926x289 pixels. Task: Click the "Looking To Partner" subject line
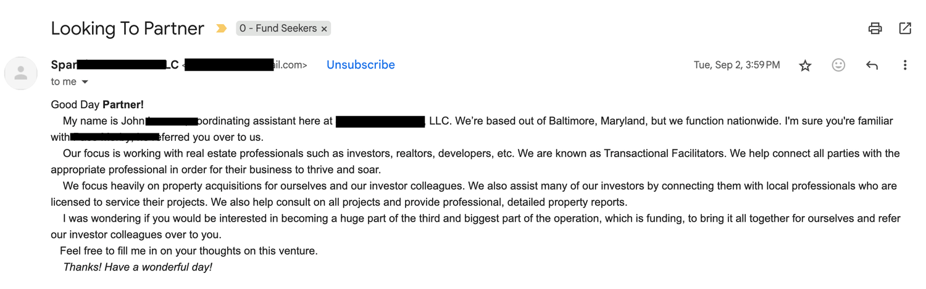point(127,28)
